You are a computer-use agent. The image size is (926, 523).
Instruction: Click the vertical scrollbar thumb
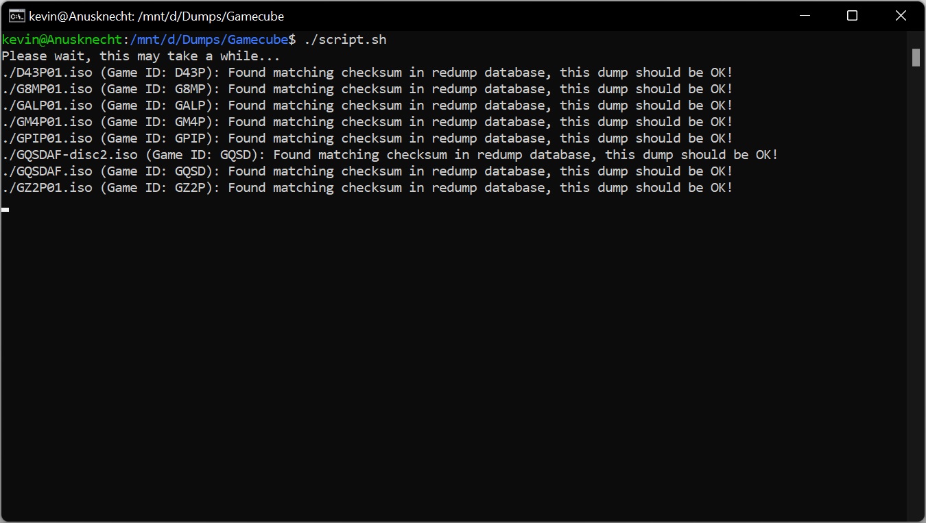pos(916,57)
